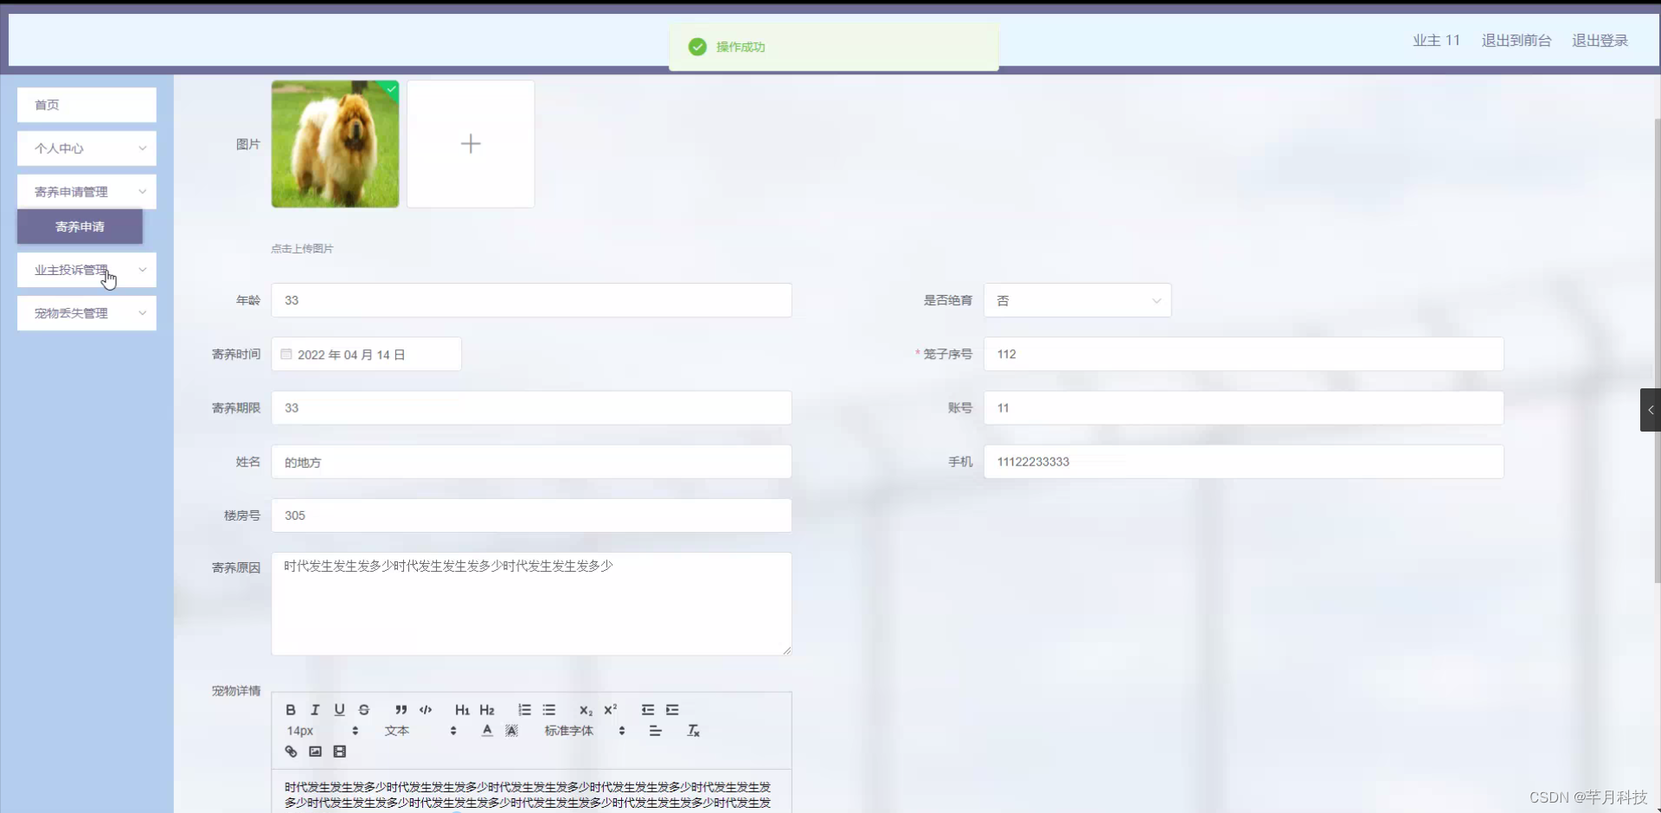
Task: Insert an image using the editor toolbar
Action: [x=315, y=752]
